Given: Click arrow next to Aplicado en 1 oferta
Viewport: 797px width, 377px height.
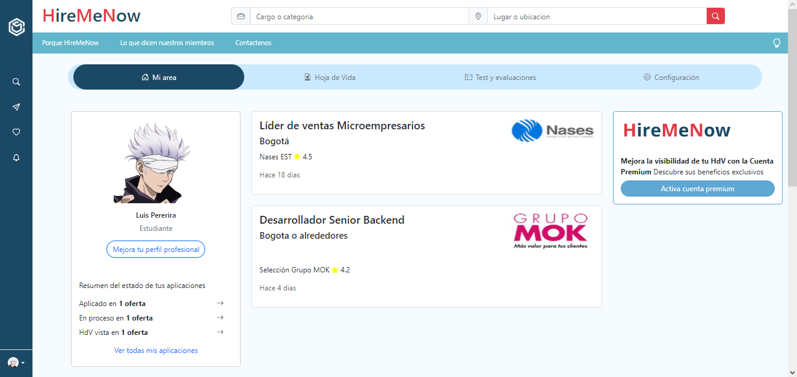Looking at the screenshot, I should [x=220, y=303].
